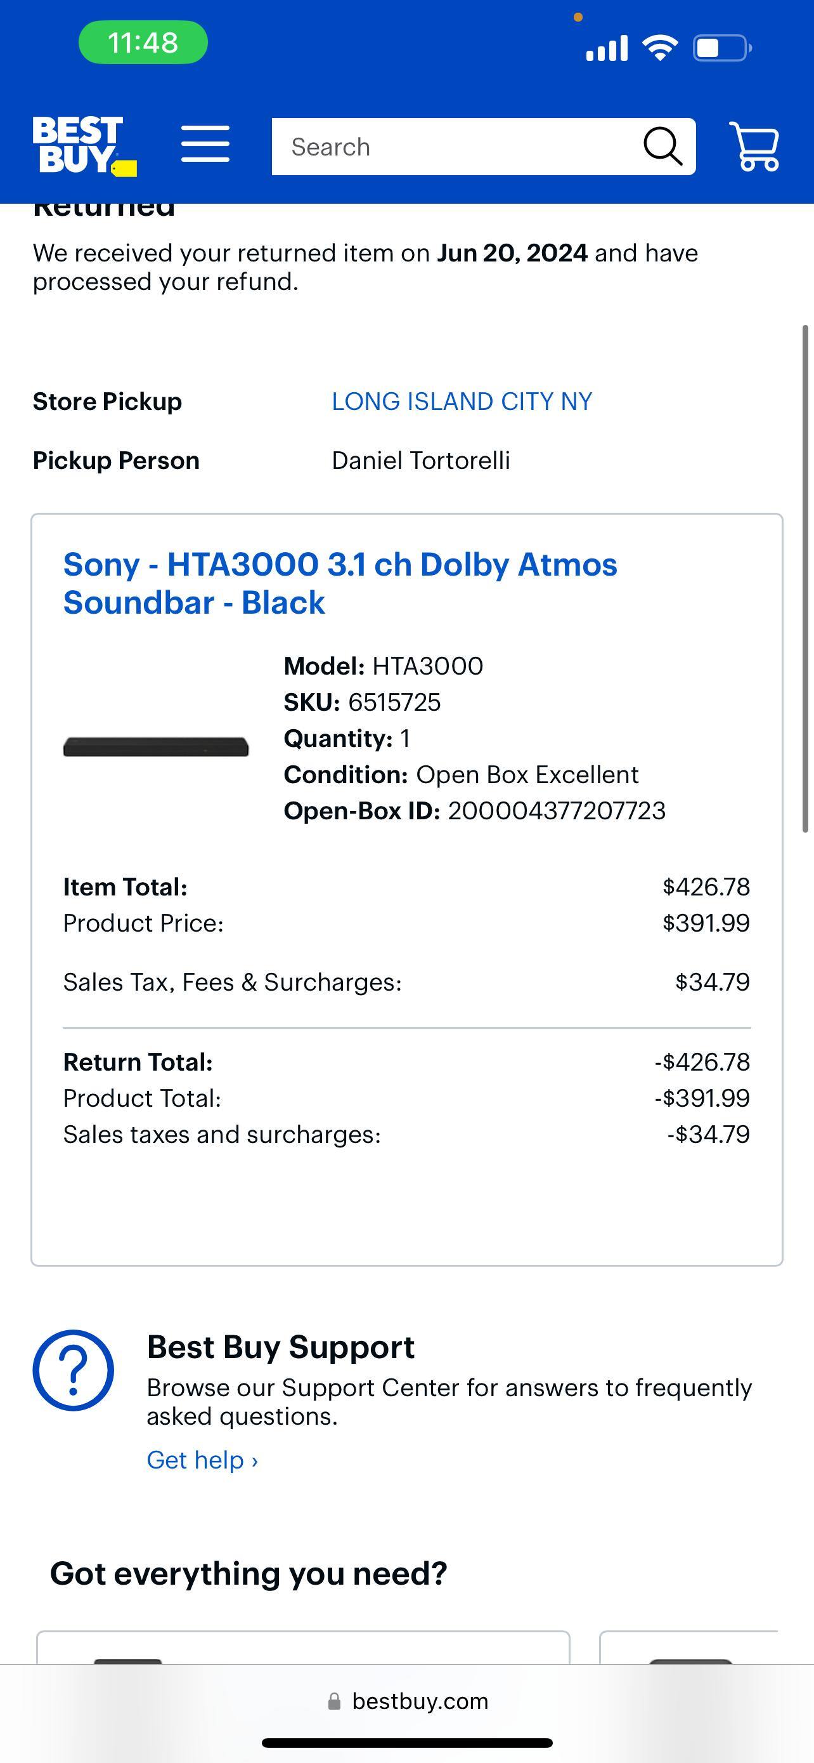Click the Best Buy Support question mark icon
This screenshot has height=1763, width=814.
pos(73,1370)
